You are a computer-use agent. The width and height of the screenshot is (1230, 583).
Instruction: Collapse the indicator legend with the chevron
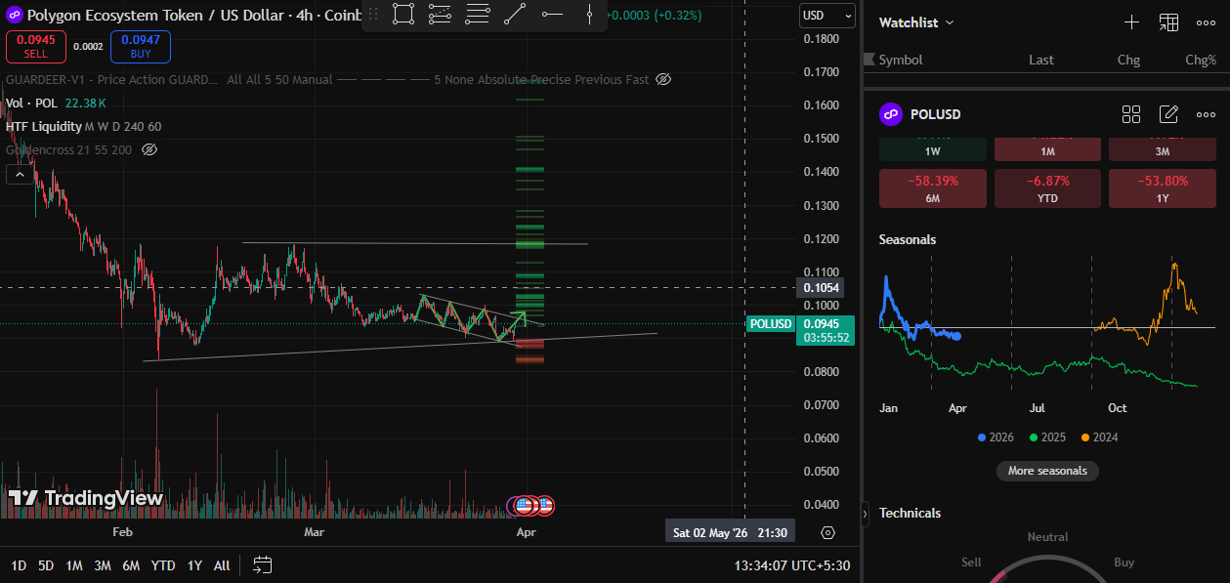pos(18,175)
